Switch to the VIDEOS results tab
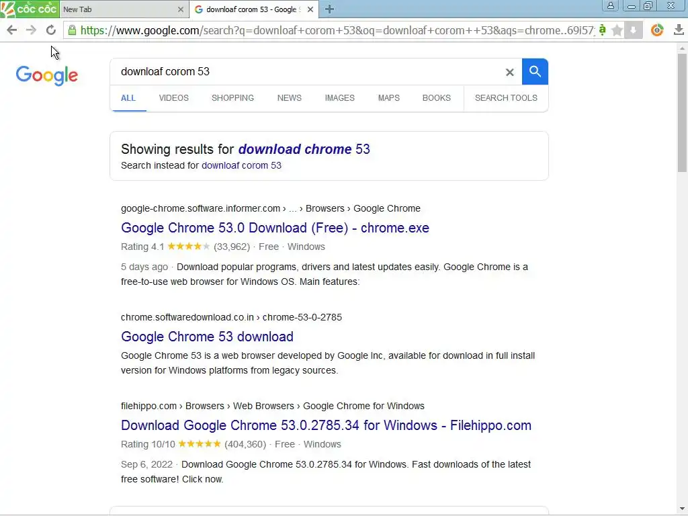Screen dimensions: 688x516 tap(174, 98)
